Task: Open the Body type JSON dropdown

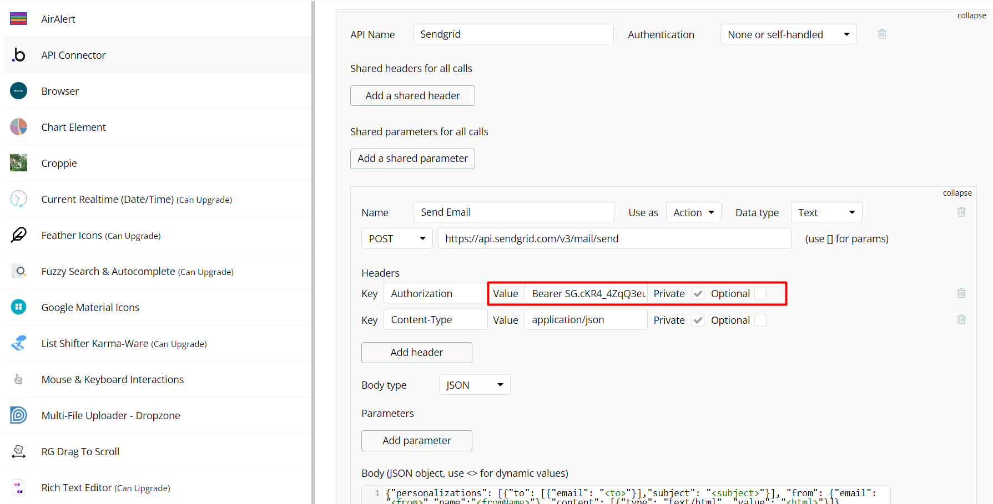Action: [x=475, y=385]
